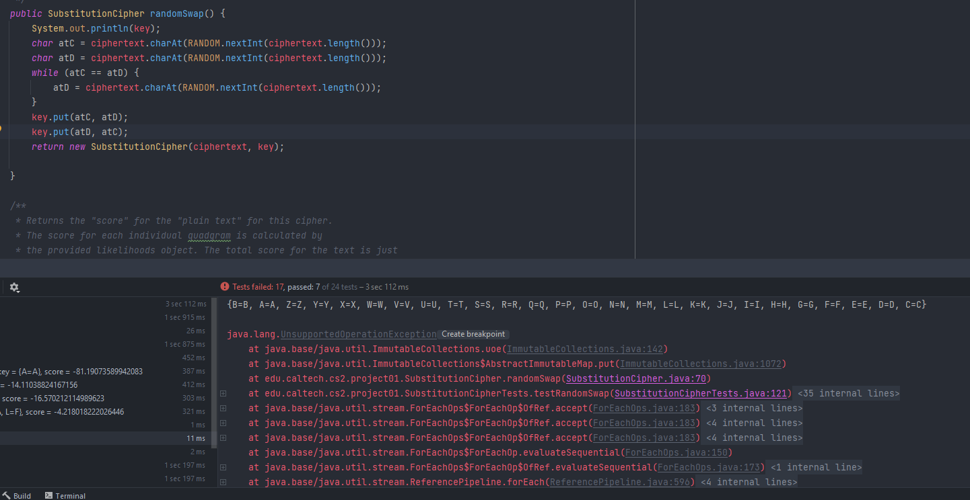Click plus expander beside testRandomSwap stack line
Screen dimensions: 970x500
pos(223,393)
